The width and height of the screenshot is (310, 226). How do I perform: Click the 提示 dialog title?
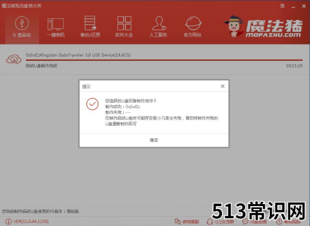[86, 87]
